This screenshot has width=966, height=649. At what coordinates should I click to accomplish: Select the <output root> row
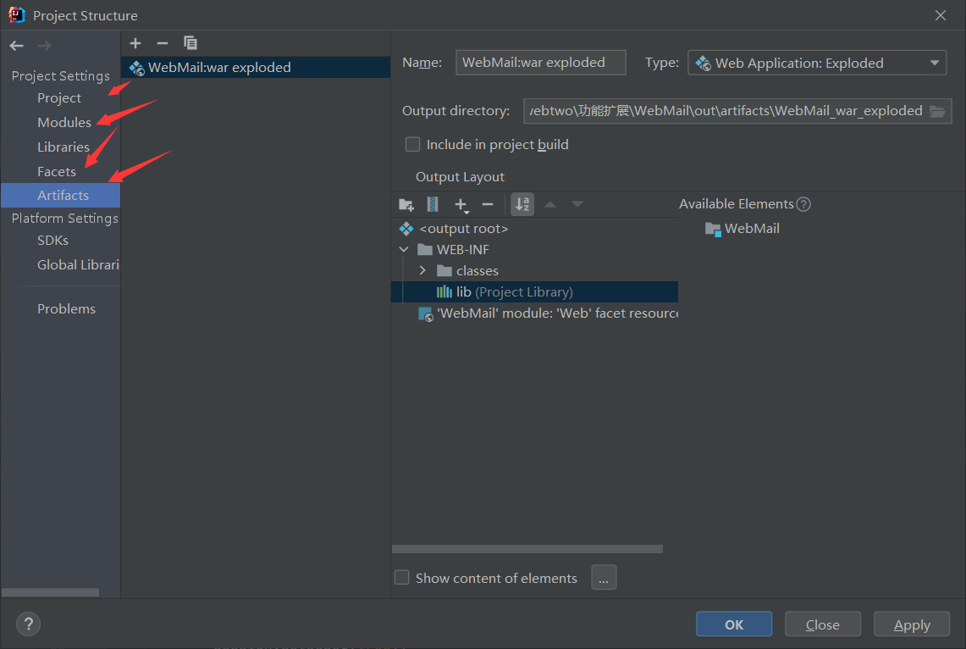click(535, 229)
